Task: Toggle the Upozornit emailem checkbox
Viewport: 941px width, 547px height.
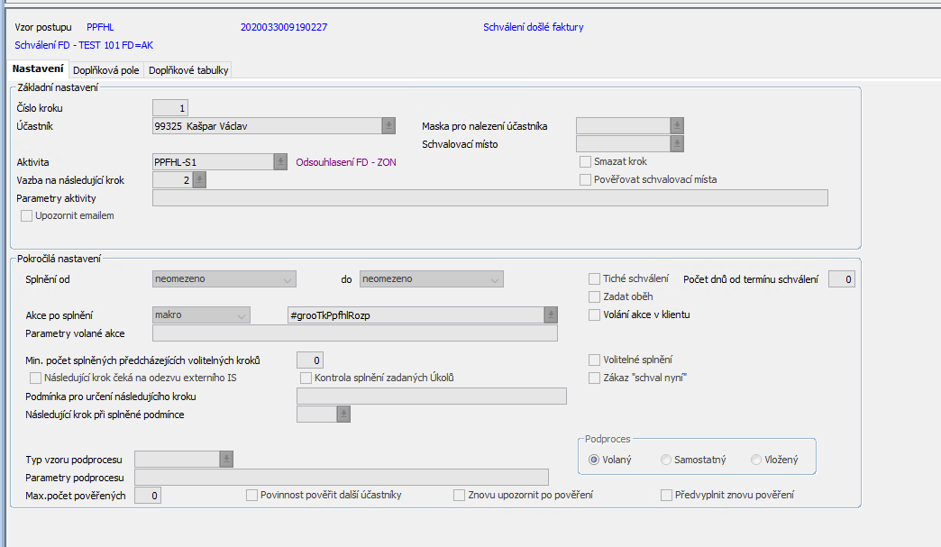Action: [26, 216]
